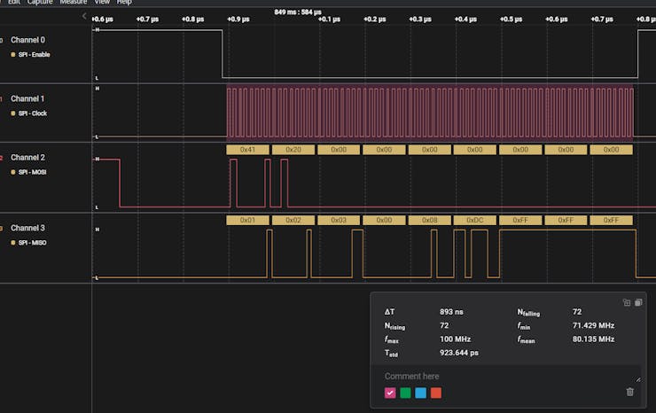
Task: Select the 0xDC MISO decoded byte
Action: pyautogui.click(x=475, y=220)
